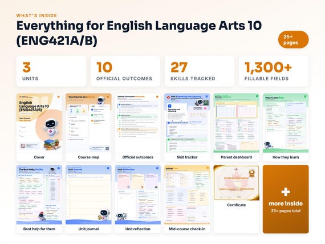The image size is (325, 244).
Task: Open the Official outcomes page thumbnail
Action: (x=138, y=123)
